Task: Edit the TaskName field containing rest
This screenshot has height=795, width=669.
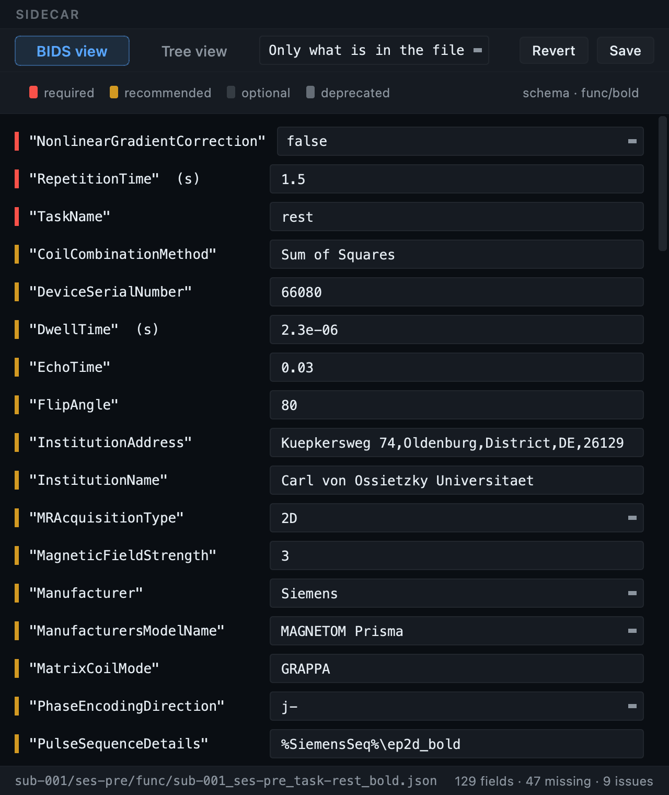Action: click(456, 217)
